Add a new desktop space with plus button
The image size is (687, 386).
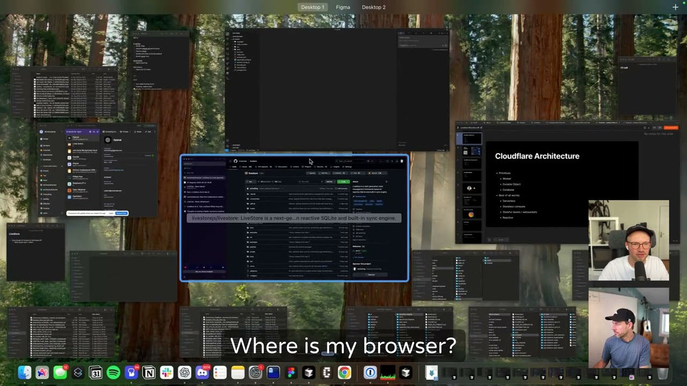click(675, 7)
